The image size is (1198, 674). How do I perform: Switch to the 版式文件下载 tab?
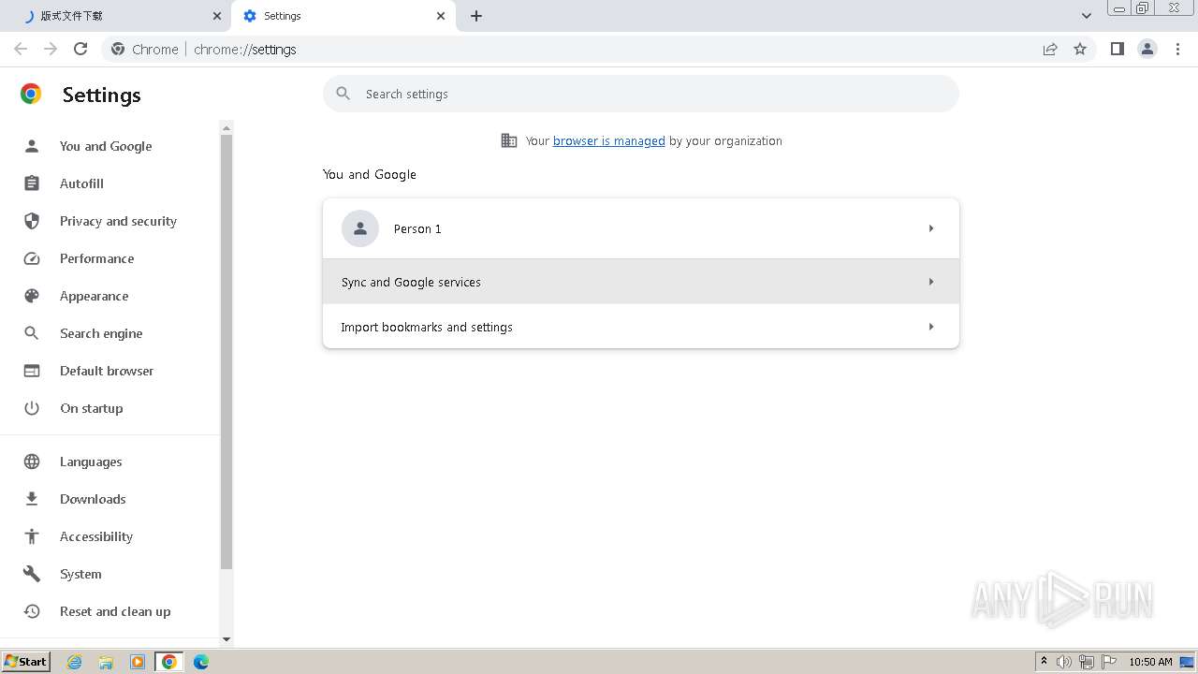(x=114, y=16)
